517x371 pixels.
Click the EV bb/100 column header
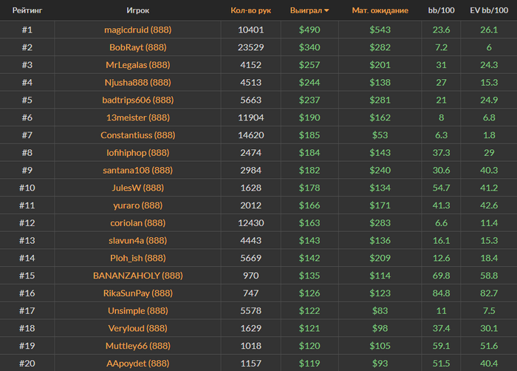(x=488, y=11)
